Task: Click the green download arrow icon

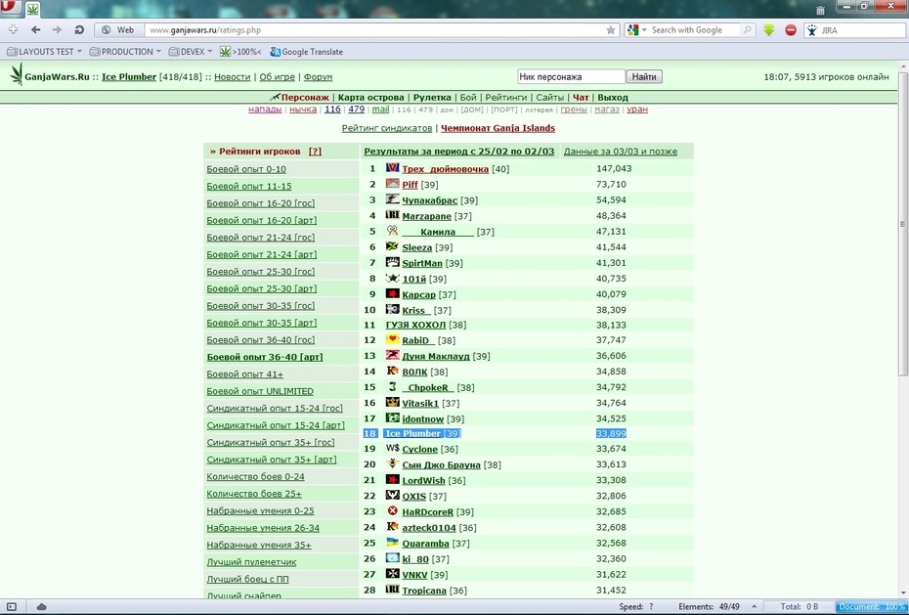Action: 768,30
